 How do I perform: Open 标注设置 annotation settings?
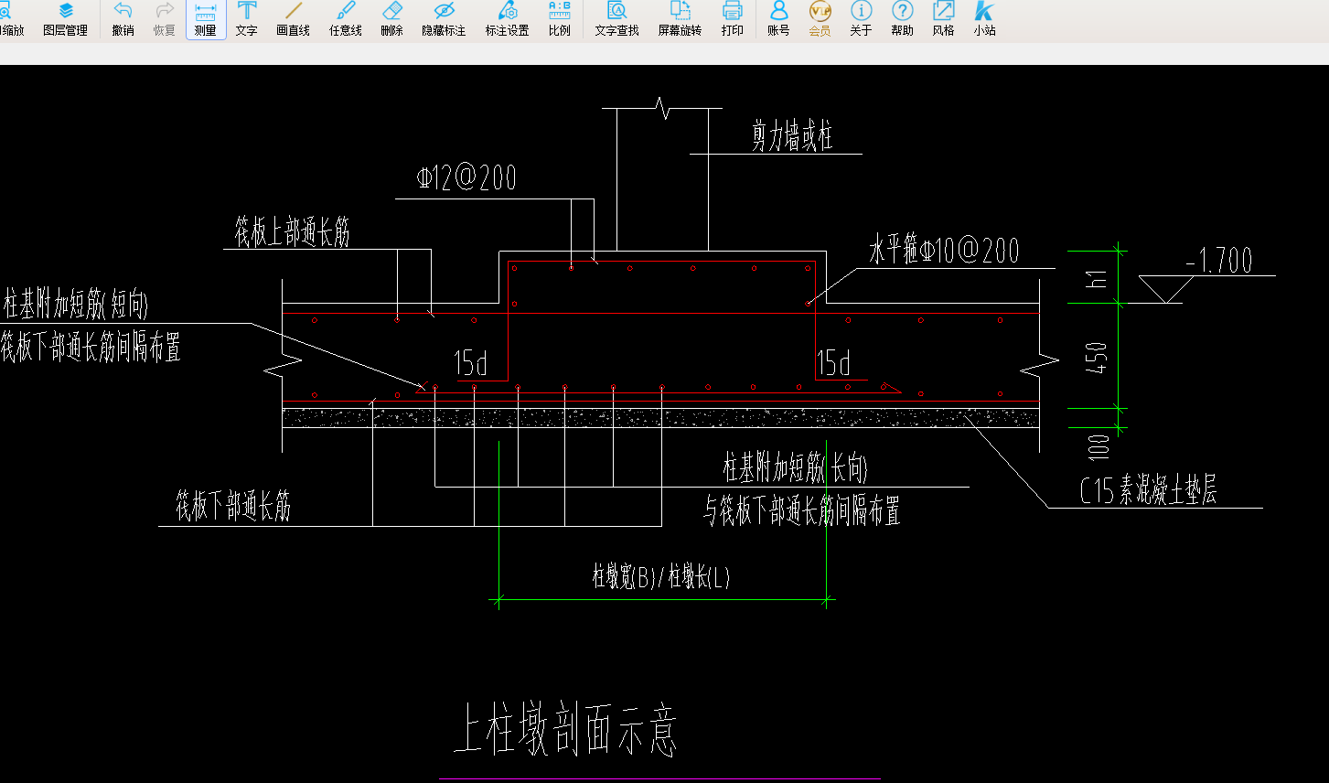coord(507,19)
